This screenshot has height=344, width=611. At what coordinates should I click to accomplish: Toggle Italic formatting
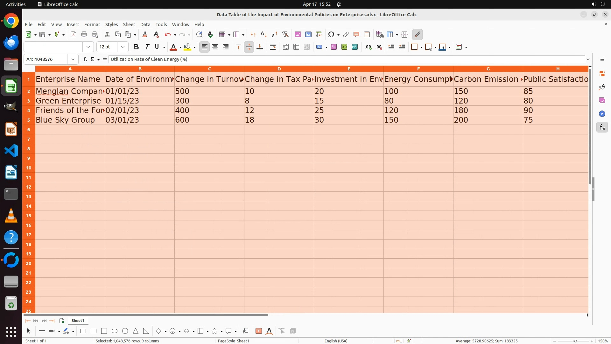[x=147, y=47]
